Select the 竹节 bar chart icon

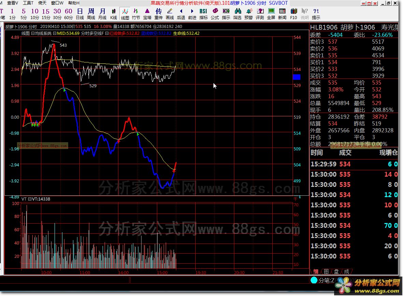pyautogui.click(x=136, y=14)
